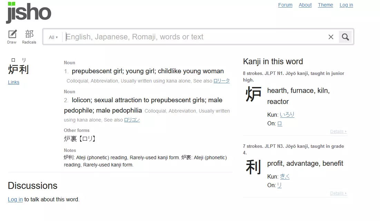Click the large 炉 kanji character in sidebar
The width and height of the screenshot is (380, 221).
click(x=253, y=94)
